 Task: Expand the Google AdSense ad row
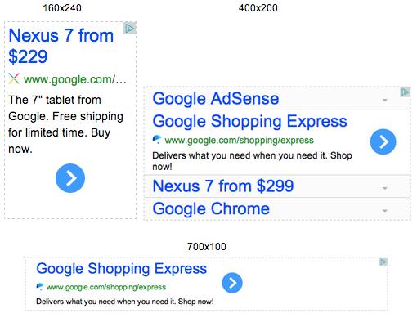point(385,100)
